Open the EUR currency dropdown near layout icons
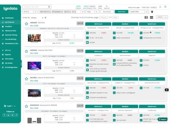170x128 pixels. 162,17
